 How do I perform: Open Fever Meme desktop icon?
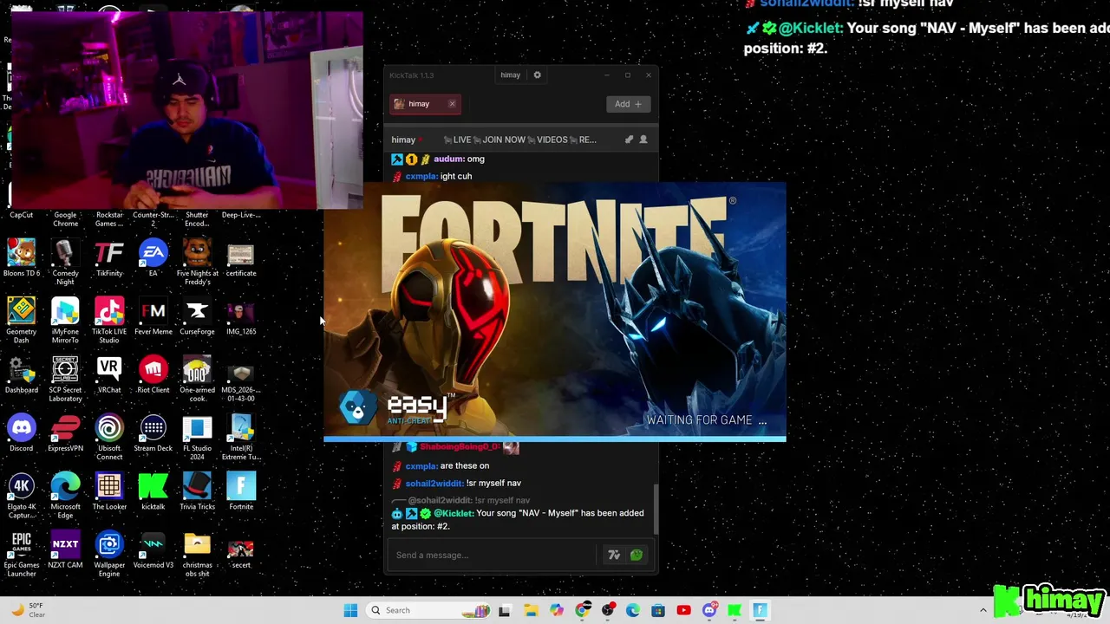coord(153,316)
